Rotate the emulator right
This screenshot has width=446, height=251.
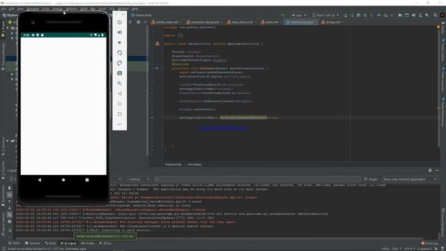[120, 63]
